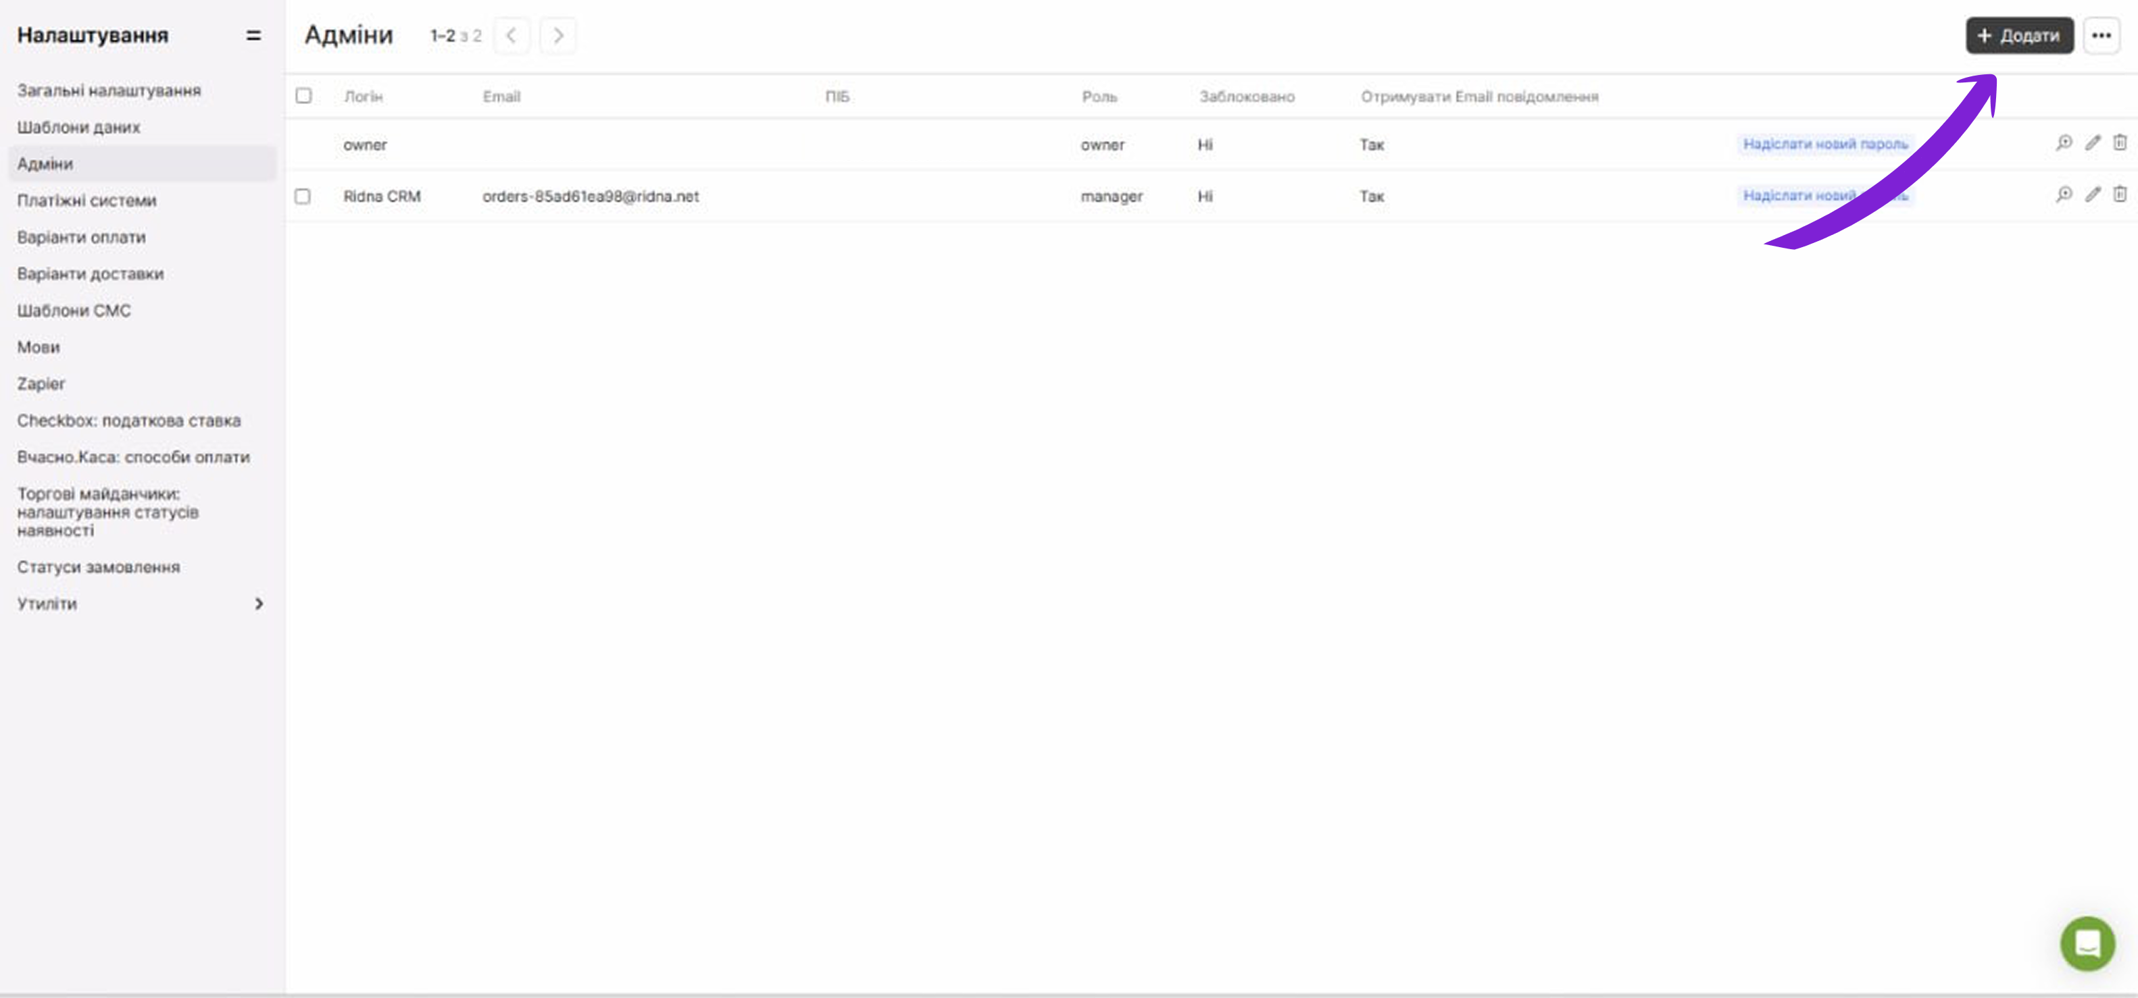Edit the Ridna CRM admin
Viewport: 2138px width, 998px height.
point(2093,194)
